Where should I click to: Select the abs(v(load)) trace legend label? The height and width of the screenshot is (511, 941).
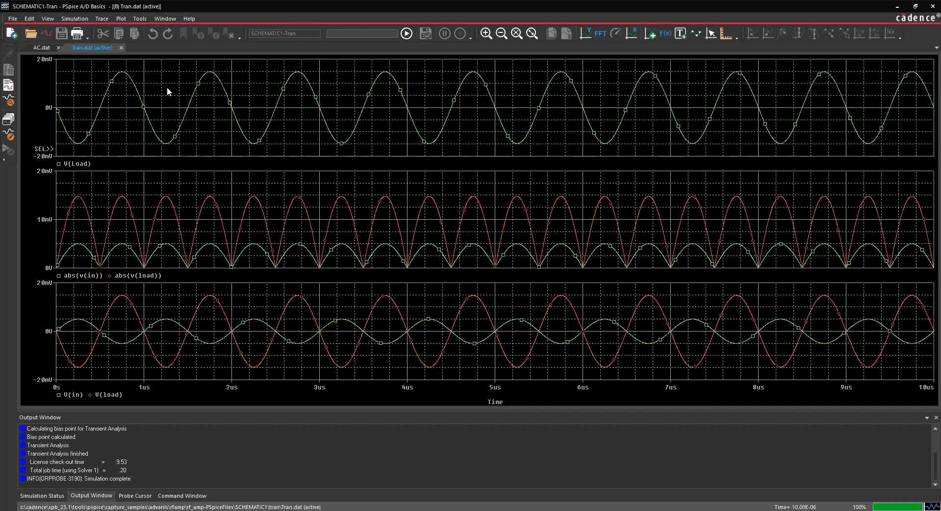[x=138, y=276]
